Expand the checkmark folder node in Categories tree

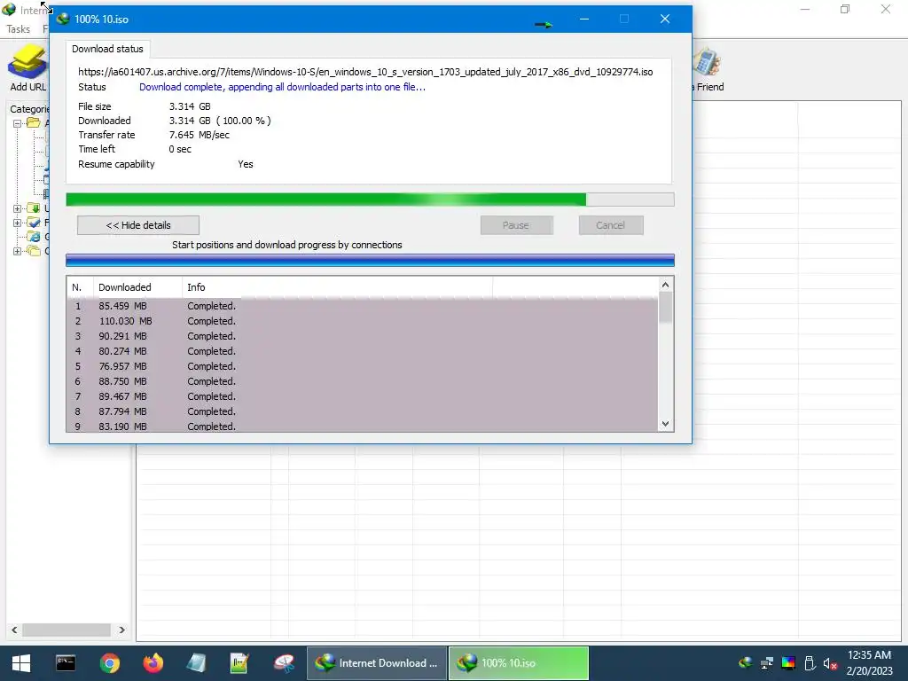(x=18, y=223)
